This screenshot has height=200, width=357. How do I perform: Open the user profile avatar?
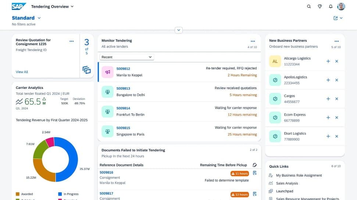point(341,7)
